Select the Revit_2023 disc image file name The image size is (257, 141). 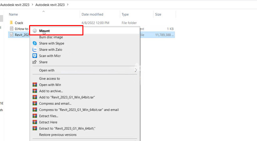(x=22, y=35)
